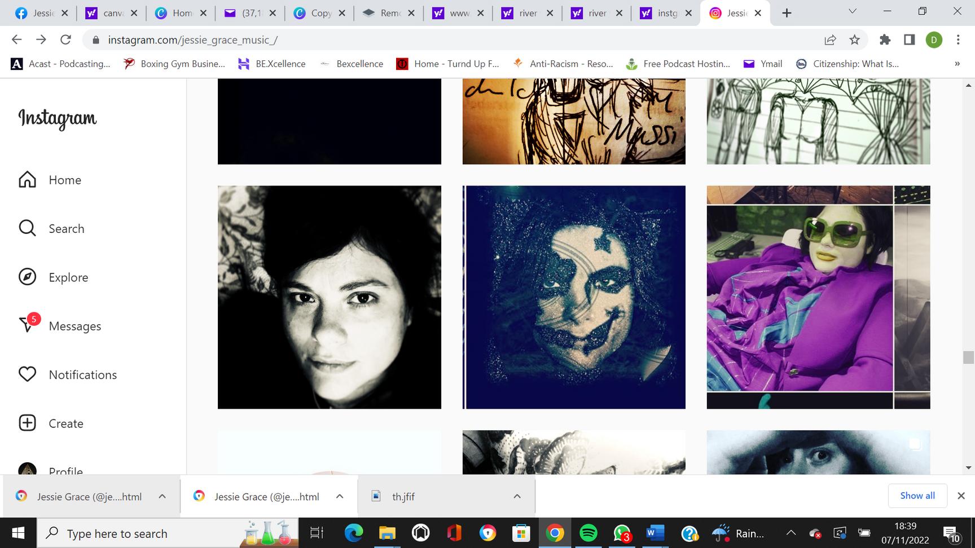Image resolution: width=975 pixels, height=548 pixels.
Task: Click the Windows Start button
Action: pos(18,533)
